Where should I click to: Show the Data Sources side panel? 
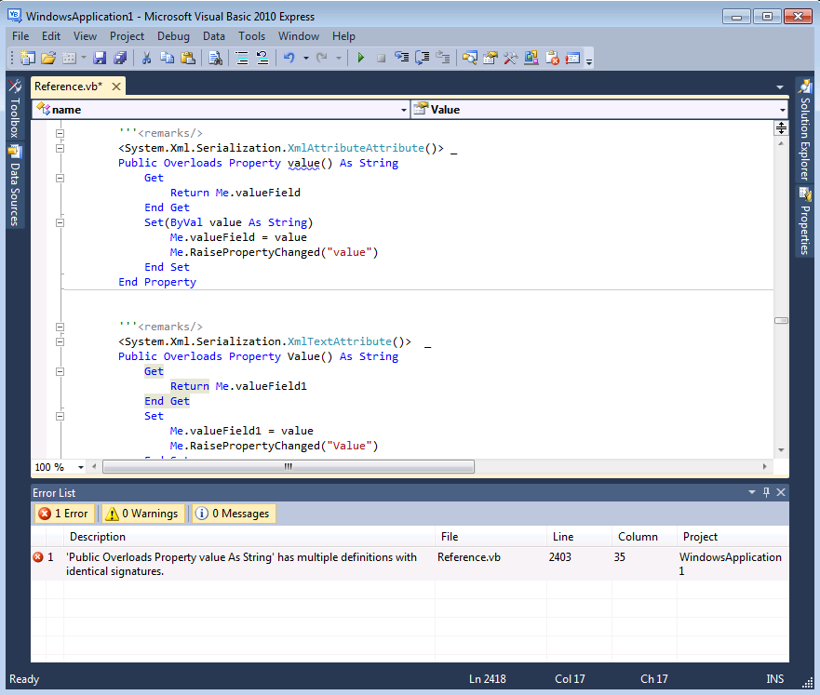(x=15, y=186)
